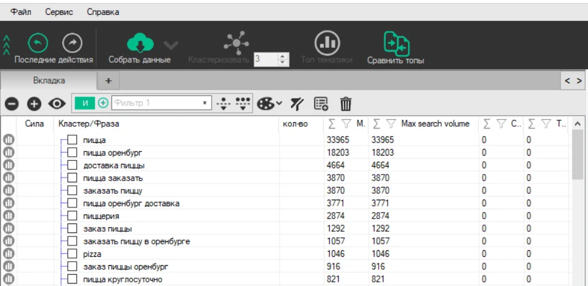Click the Собрать данные cloud icon
The height and width of the screenshot is (286, 588).
coord(140,43)
